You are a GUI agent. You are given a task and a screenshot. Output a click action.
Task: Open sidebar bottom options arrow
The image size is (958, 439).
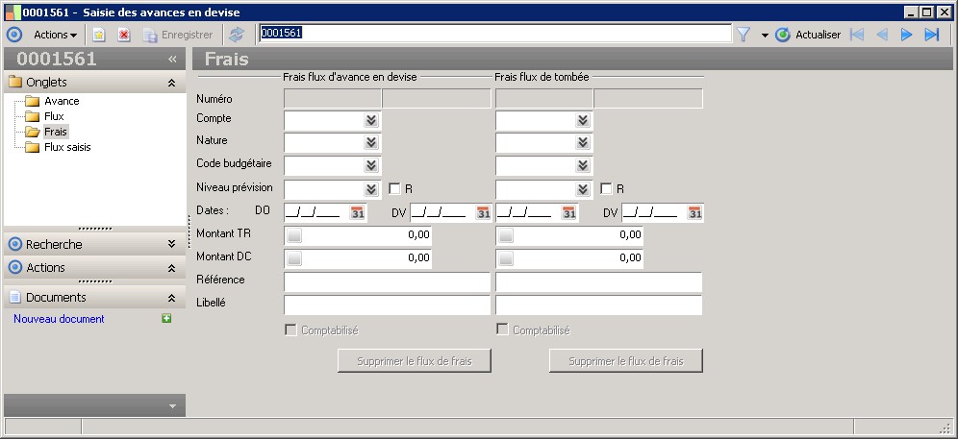(172, 406)
